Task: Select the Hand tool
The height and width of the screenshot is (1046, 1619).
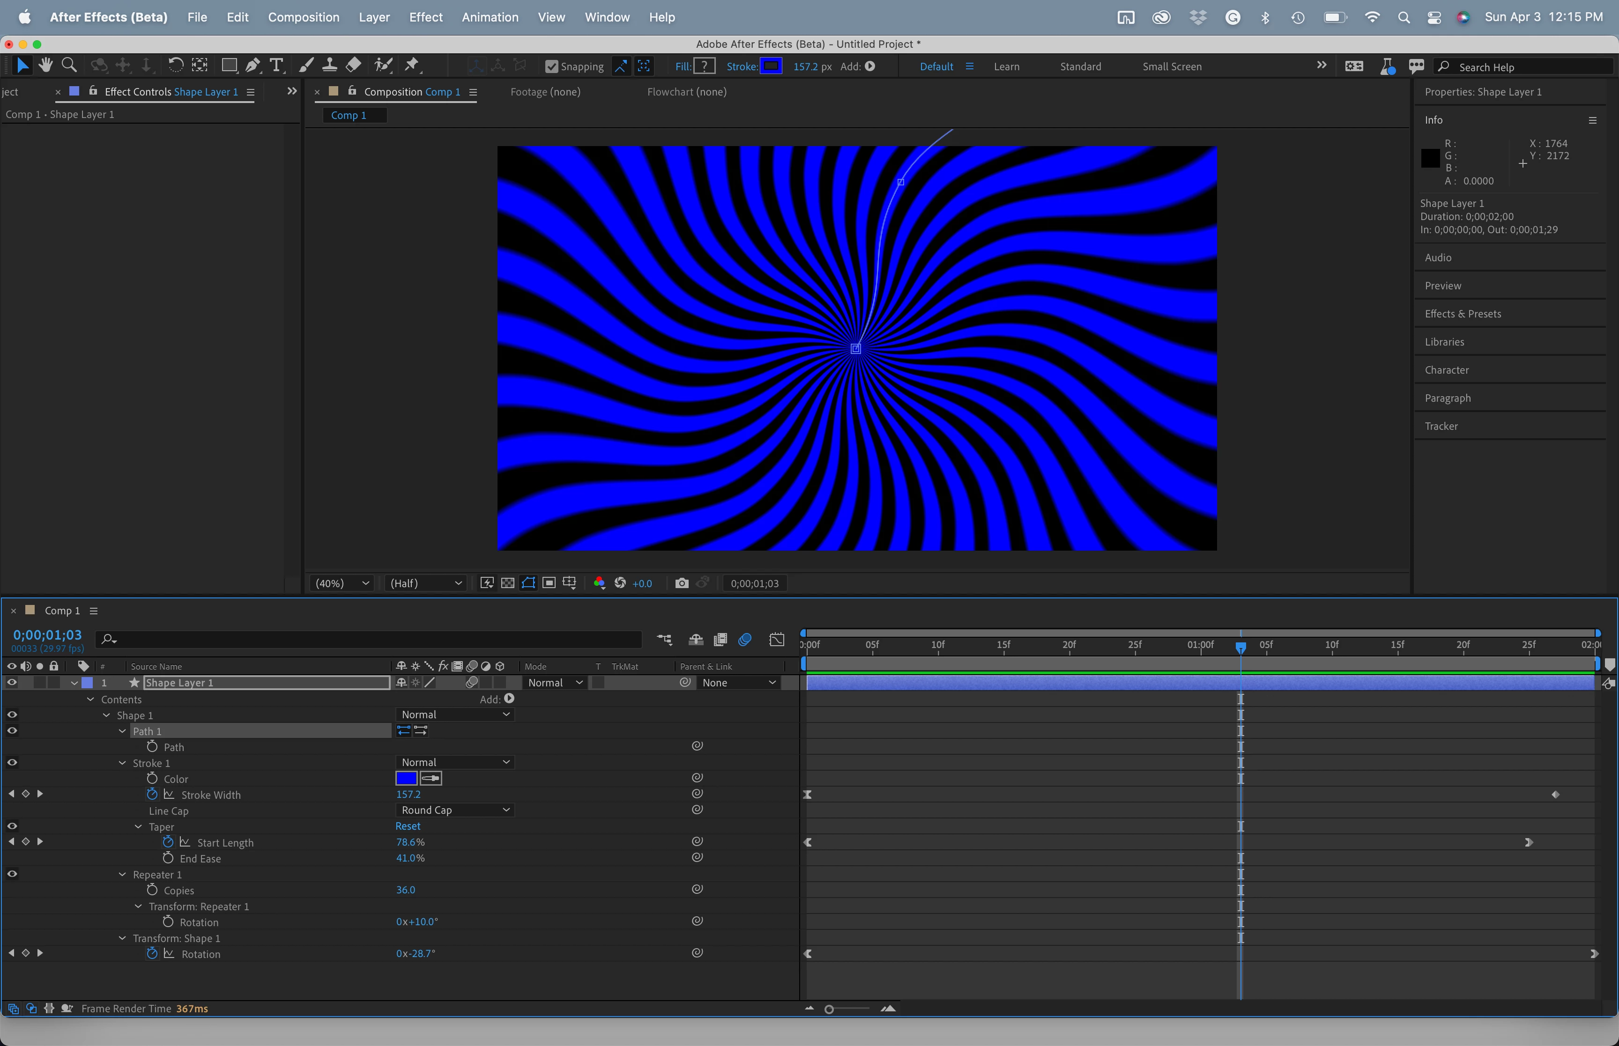Action: (45, 65)
